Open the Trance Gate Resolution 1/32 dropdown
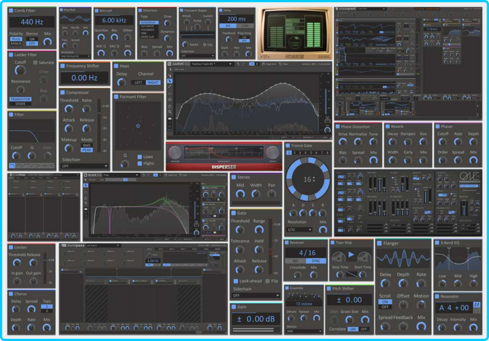489x341 pixels. 299,230
